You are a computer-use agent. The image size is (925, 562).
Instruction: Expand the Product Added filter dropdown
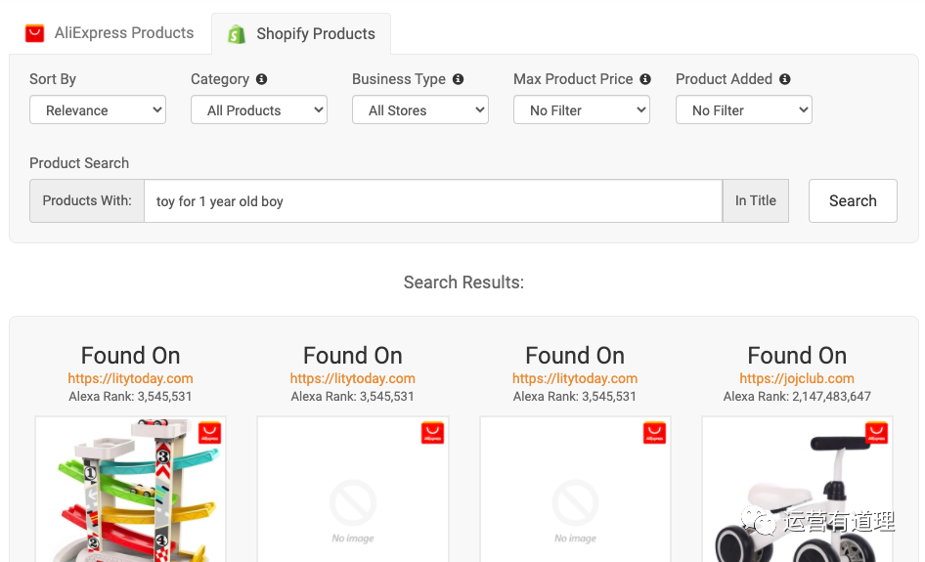coord(744,110)
